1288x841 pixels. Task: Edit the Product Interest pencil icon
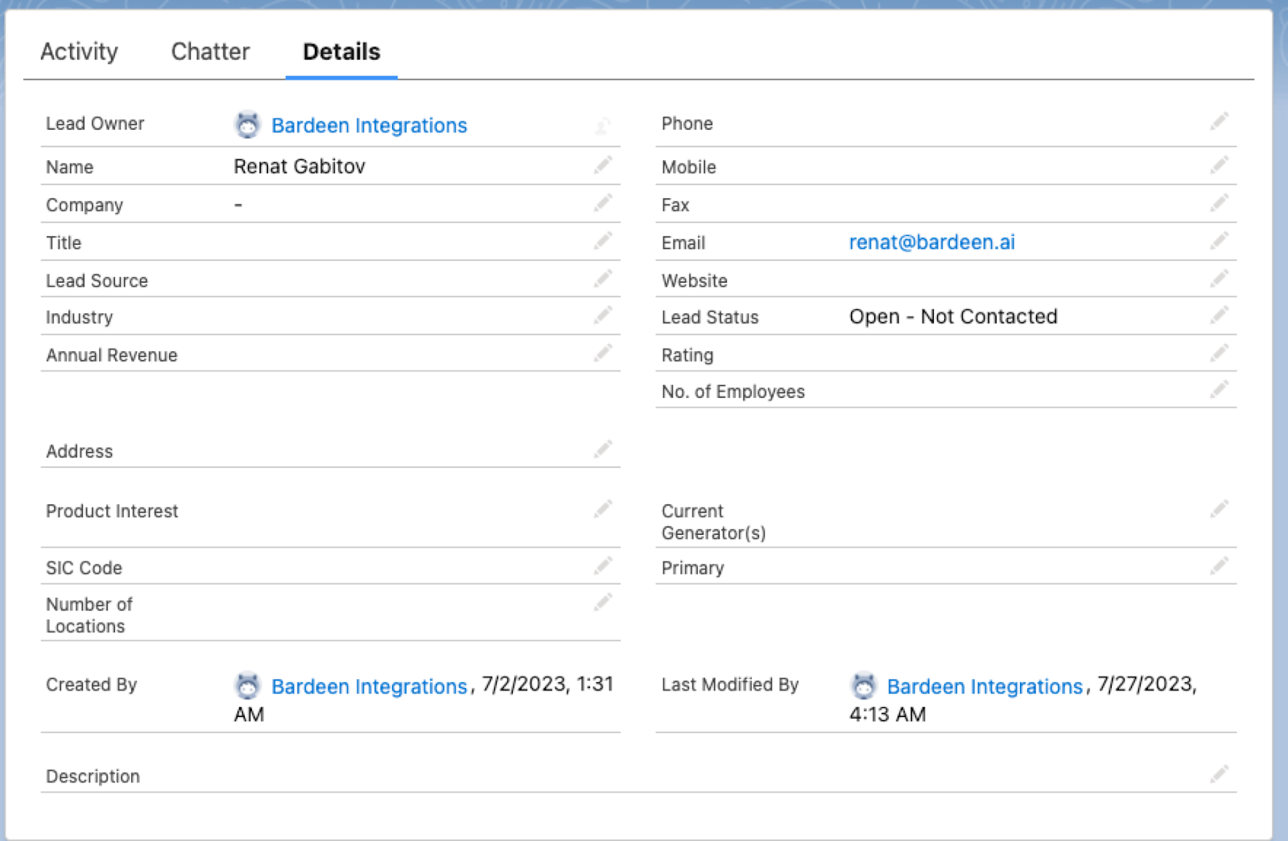click(x=603, y=509)
